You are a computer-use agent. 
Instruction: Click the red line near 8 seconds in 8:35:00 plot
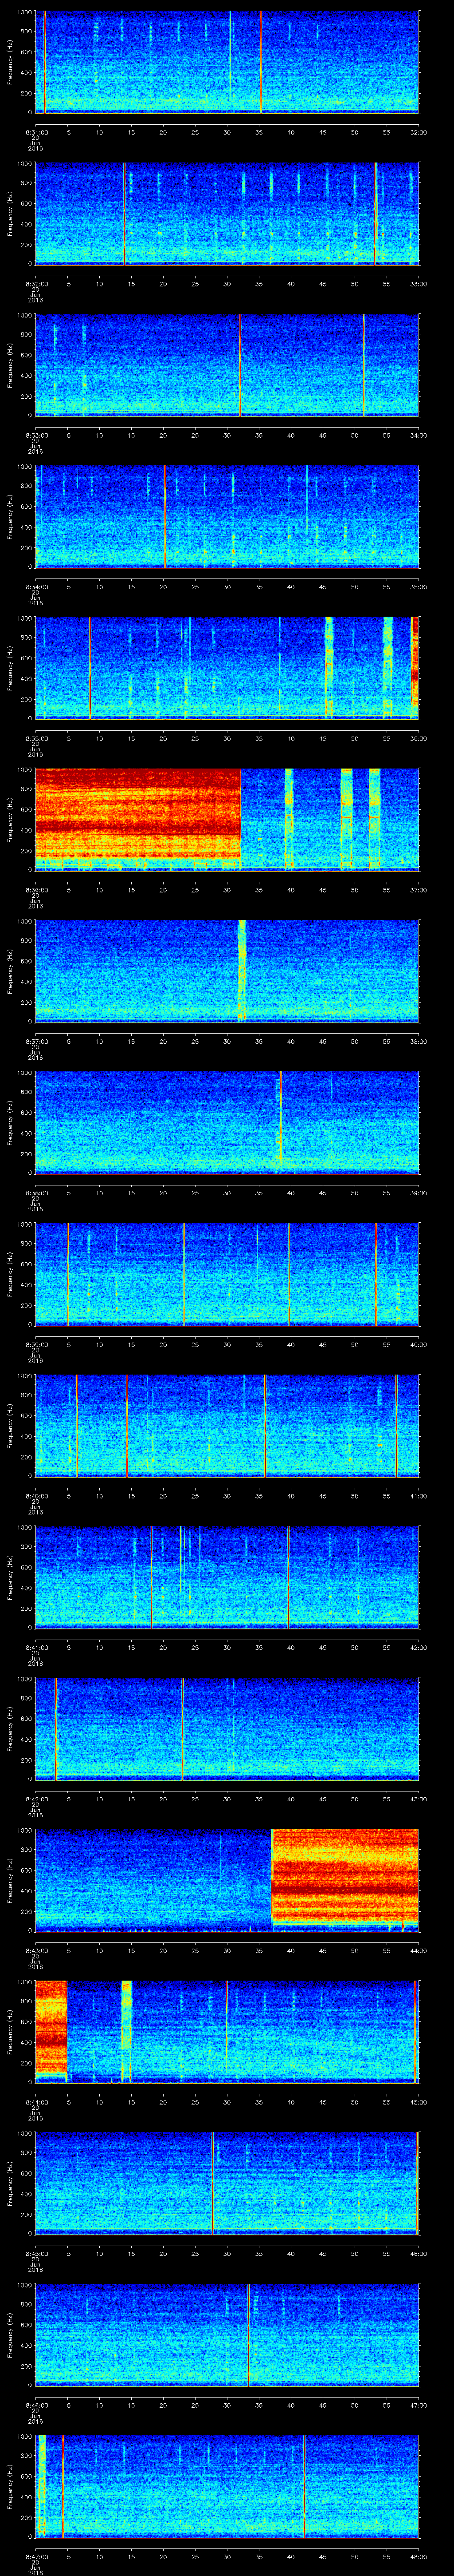(90, 668)
